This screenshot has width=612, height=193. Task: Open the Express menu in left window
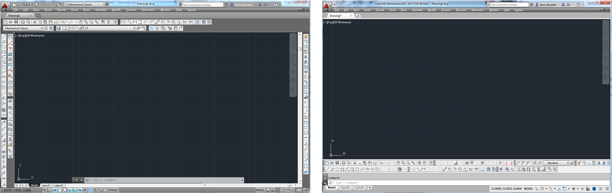(192, 10)
